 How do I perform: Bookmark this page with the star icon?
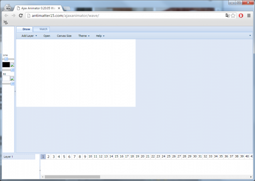[x=233, y=15]
